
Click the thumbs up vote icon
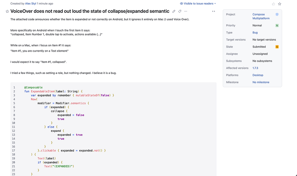[274, 4]
